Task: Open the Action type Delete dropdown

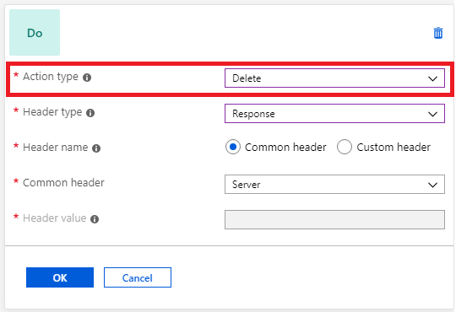Action: 334,78
